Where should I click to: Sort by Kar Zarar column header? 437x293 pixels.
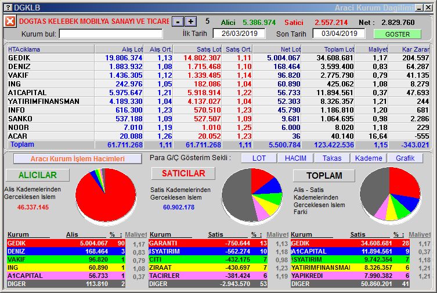point(409,49)
